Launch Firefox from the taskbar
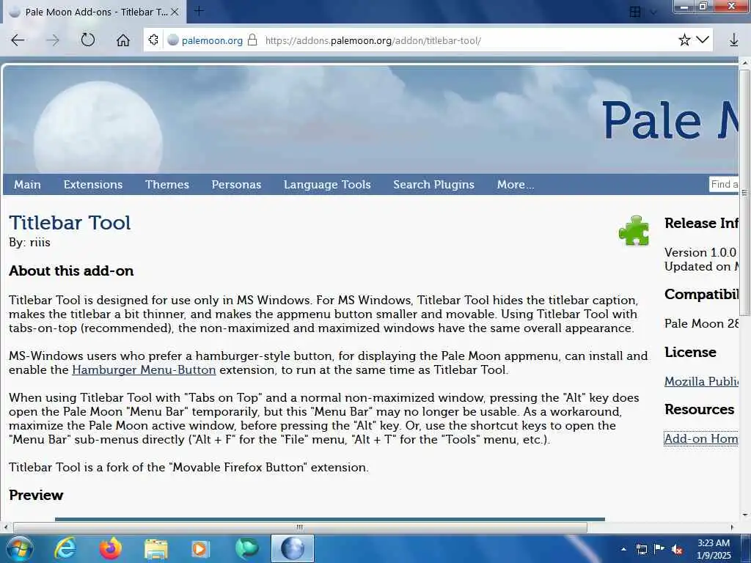 coord(110,548)
